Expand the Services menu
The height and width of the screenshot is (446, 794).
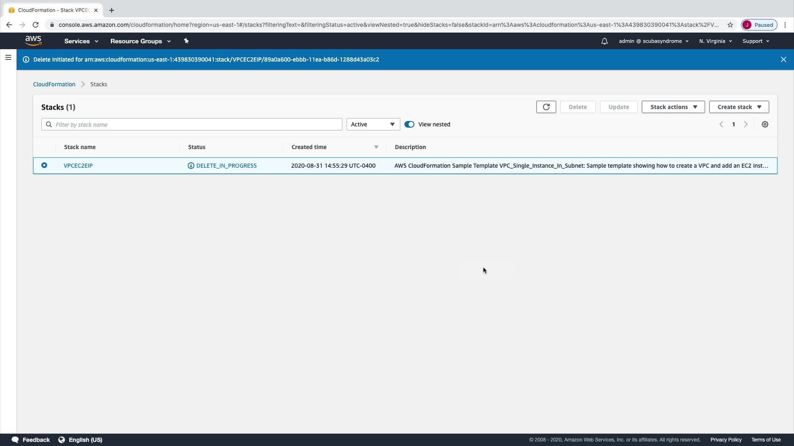[81, 41]
